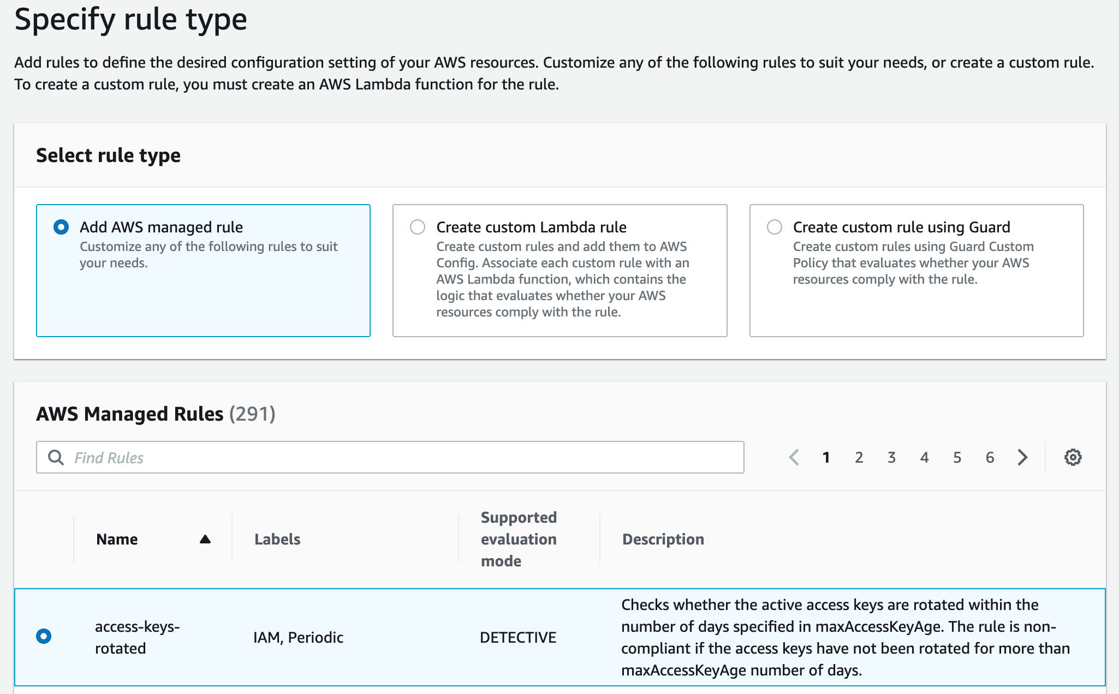Image resolution: width=1119 pixels, height=694 pixels.
Task: Open page 5 of managed rules
Action: (x=957, y=457)
